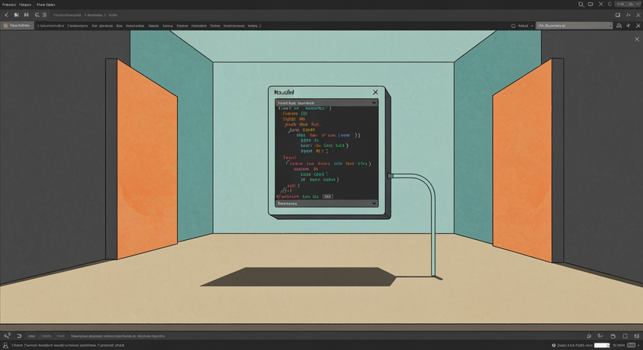
Task: Click the second icon after the back arrow
Action: tap(16, 15)
